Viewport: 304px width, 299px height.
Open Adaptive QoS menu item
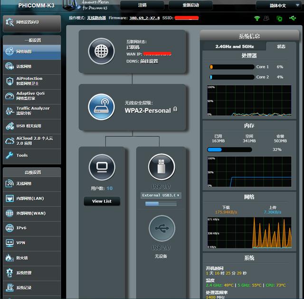(x=32, y=96)
